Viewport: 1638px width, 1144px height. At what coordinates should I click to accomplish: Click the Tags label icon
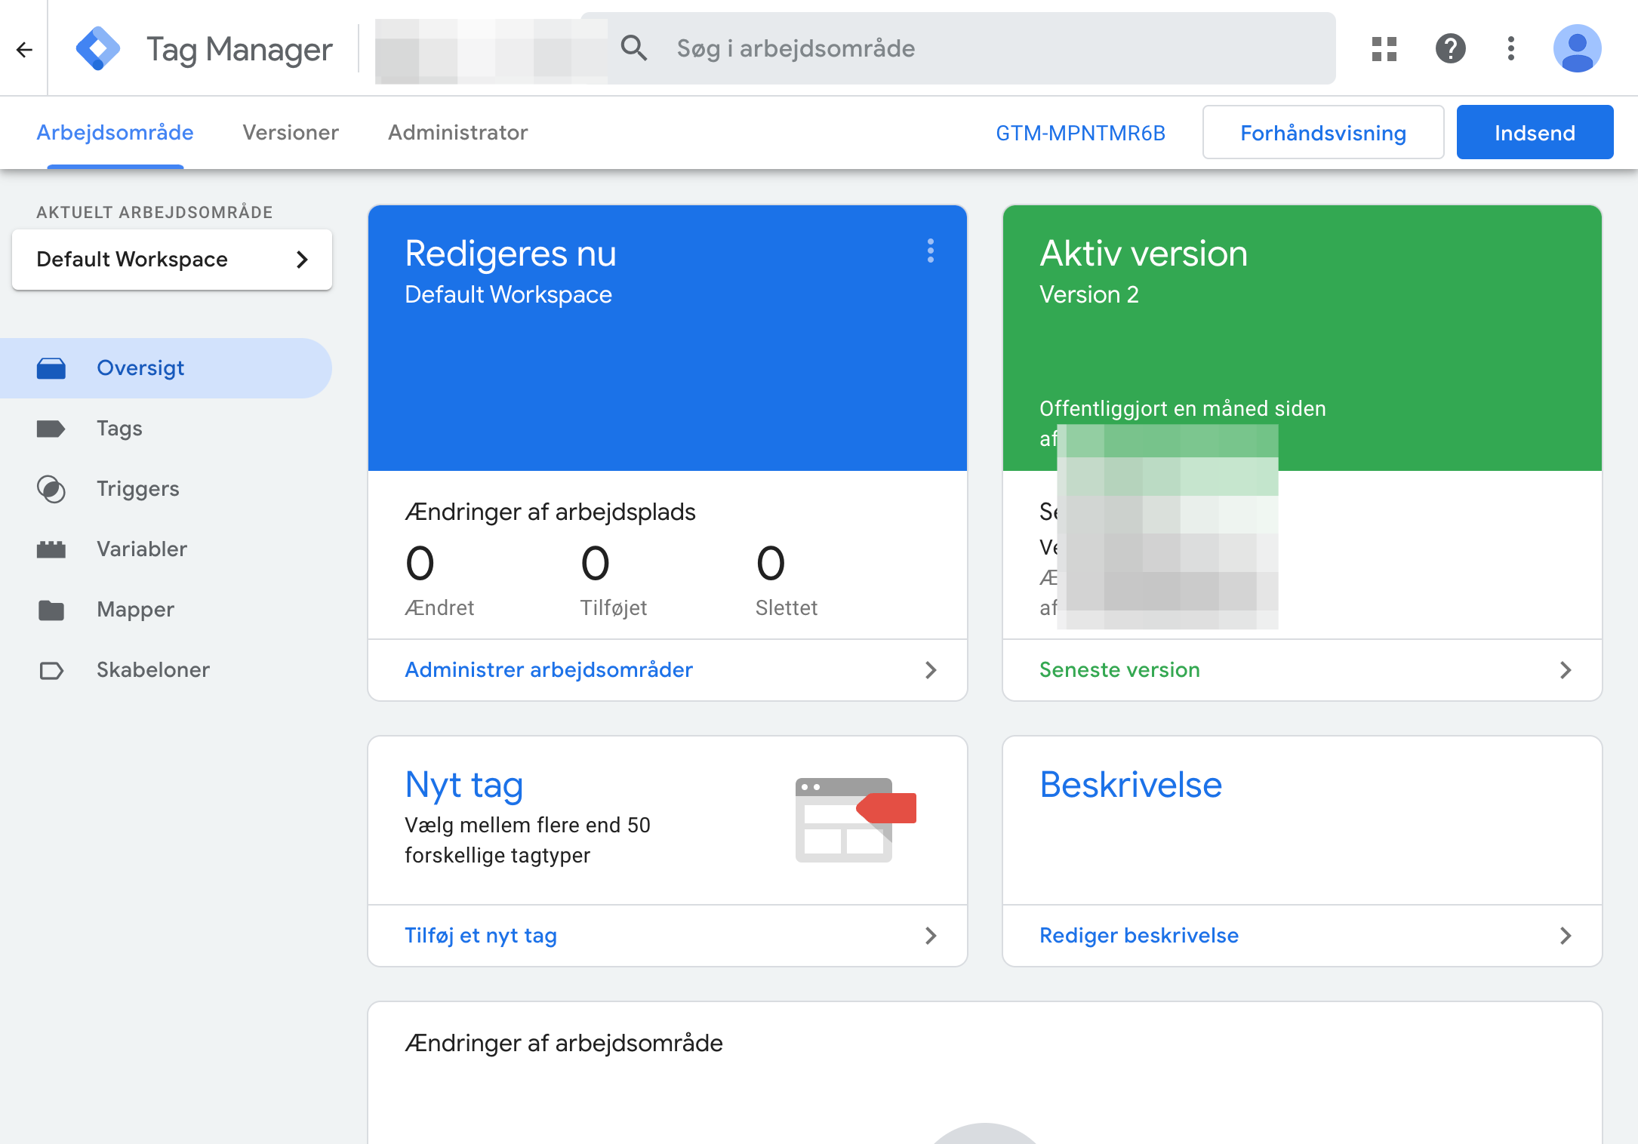[51, 429]
